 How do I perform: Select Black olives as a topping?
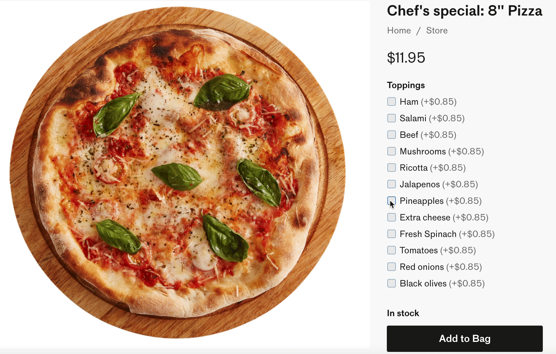pos(391,283)
